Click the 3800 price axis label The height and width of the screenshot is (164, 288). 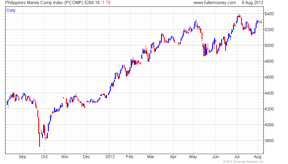[x=269, y=141]
